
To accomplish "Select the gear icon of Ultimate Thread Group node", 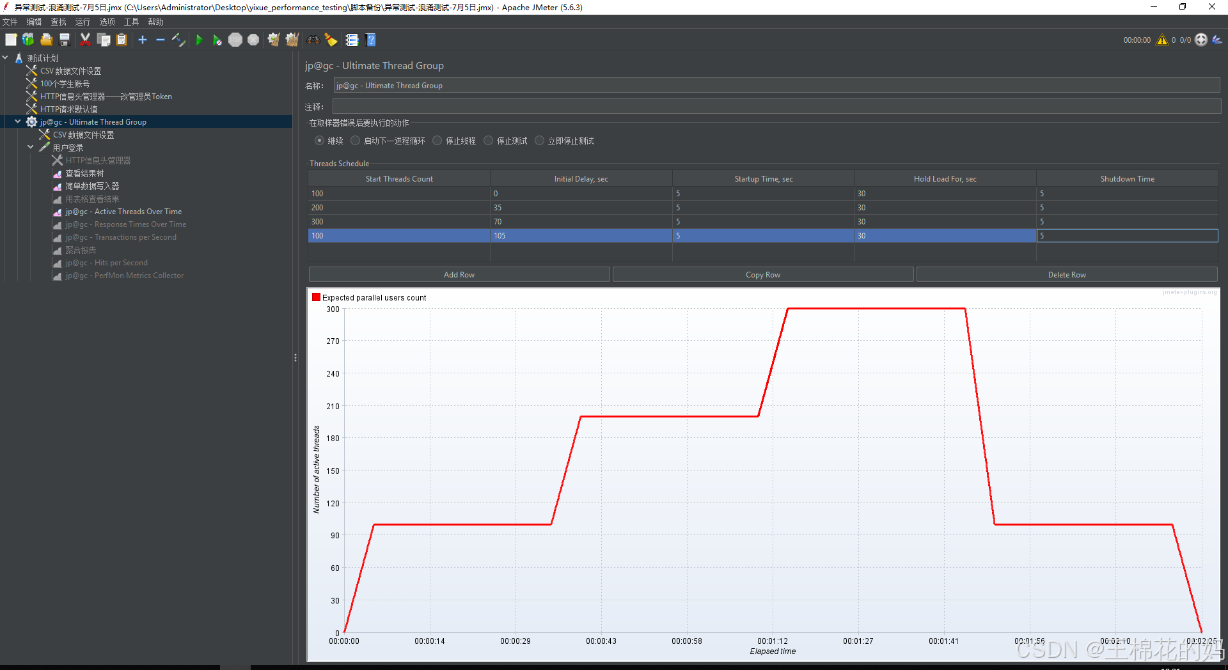I will click(31, 121).
